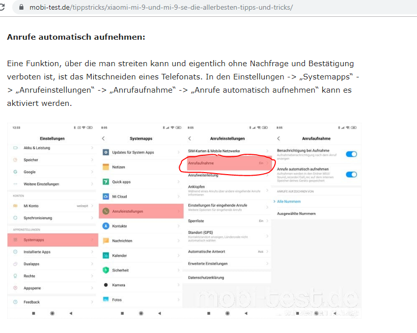Click the Updates für System Apps icon
This screenshot has width=417, height=333.
pos(106,152)
